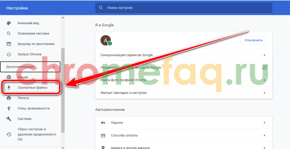290x149 pixels.
Task: Select Запуск Chrome in the sidebar
Action: click(x=30, y=54)
